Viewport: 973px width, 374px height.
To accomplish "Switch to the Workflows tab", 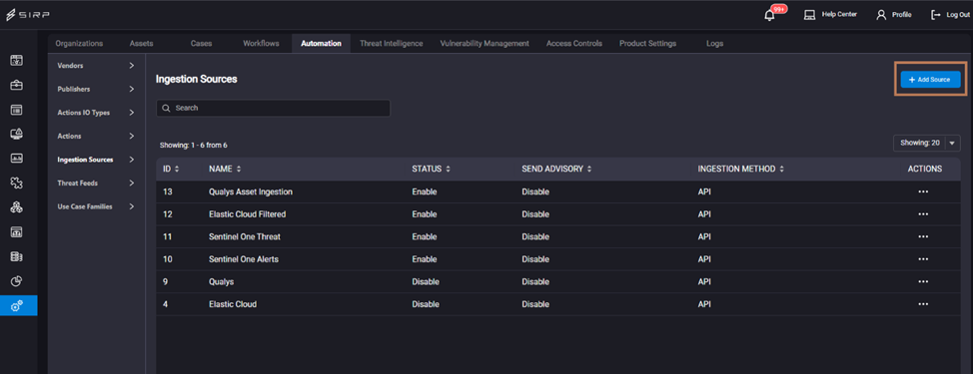I will tap(261, 43).
